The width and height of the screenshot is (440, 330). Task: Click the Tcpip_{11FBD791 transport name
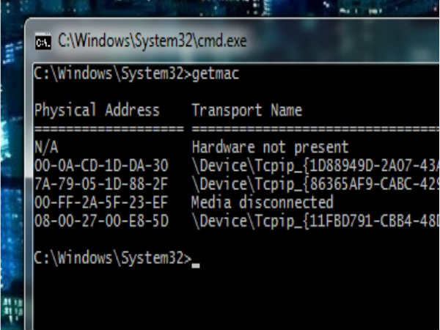pyautogui.click(x=314, y=221)
